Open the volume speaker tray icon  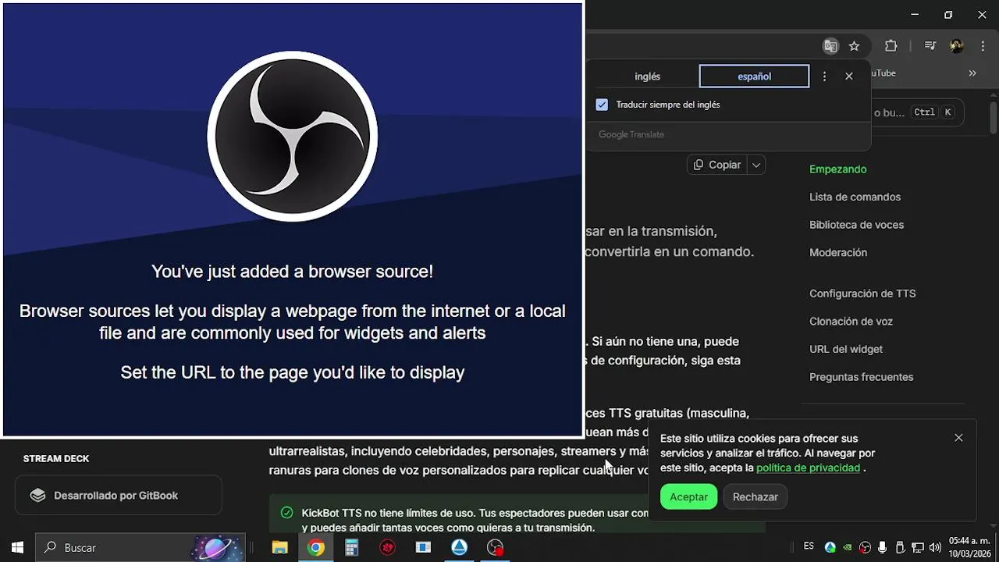(935, 548)
